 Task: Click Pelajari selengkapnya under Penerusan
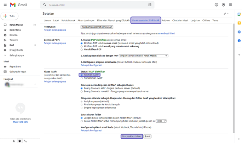[55, 30]
